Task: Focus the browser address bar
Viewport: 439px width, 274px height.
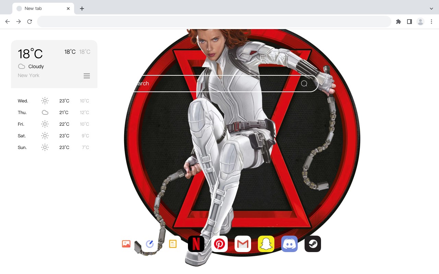Action: click(214, 22)
